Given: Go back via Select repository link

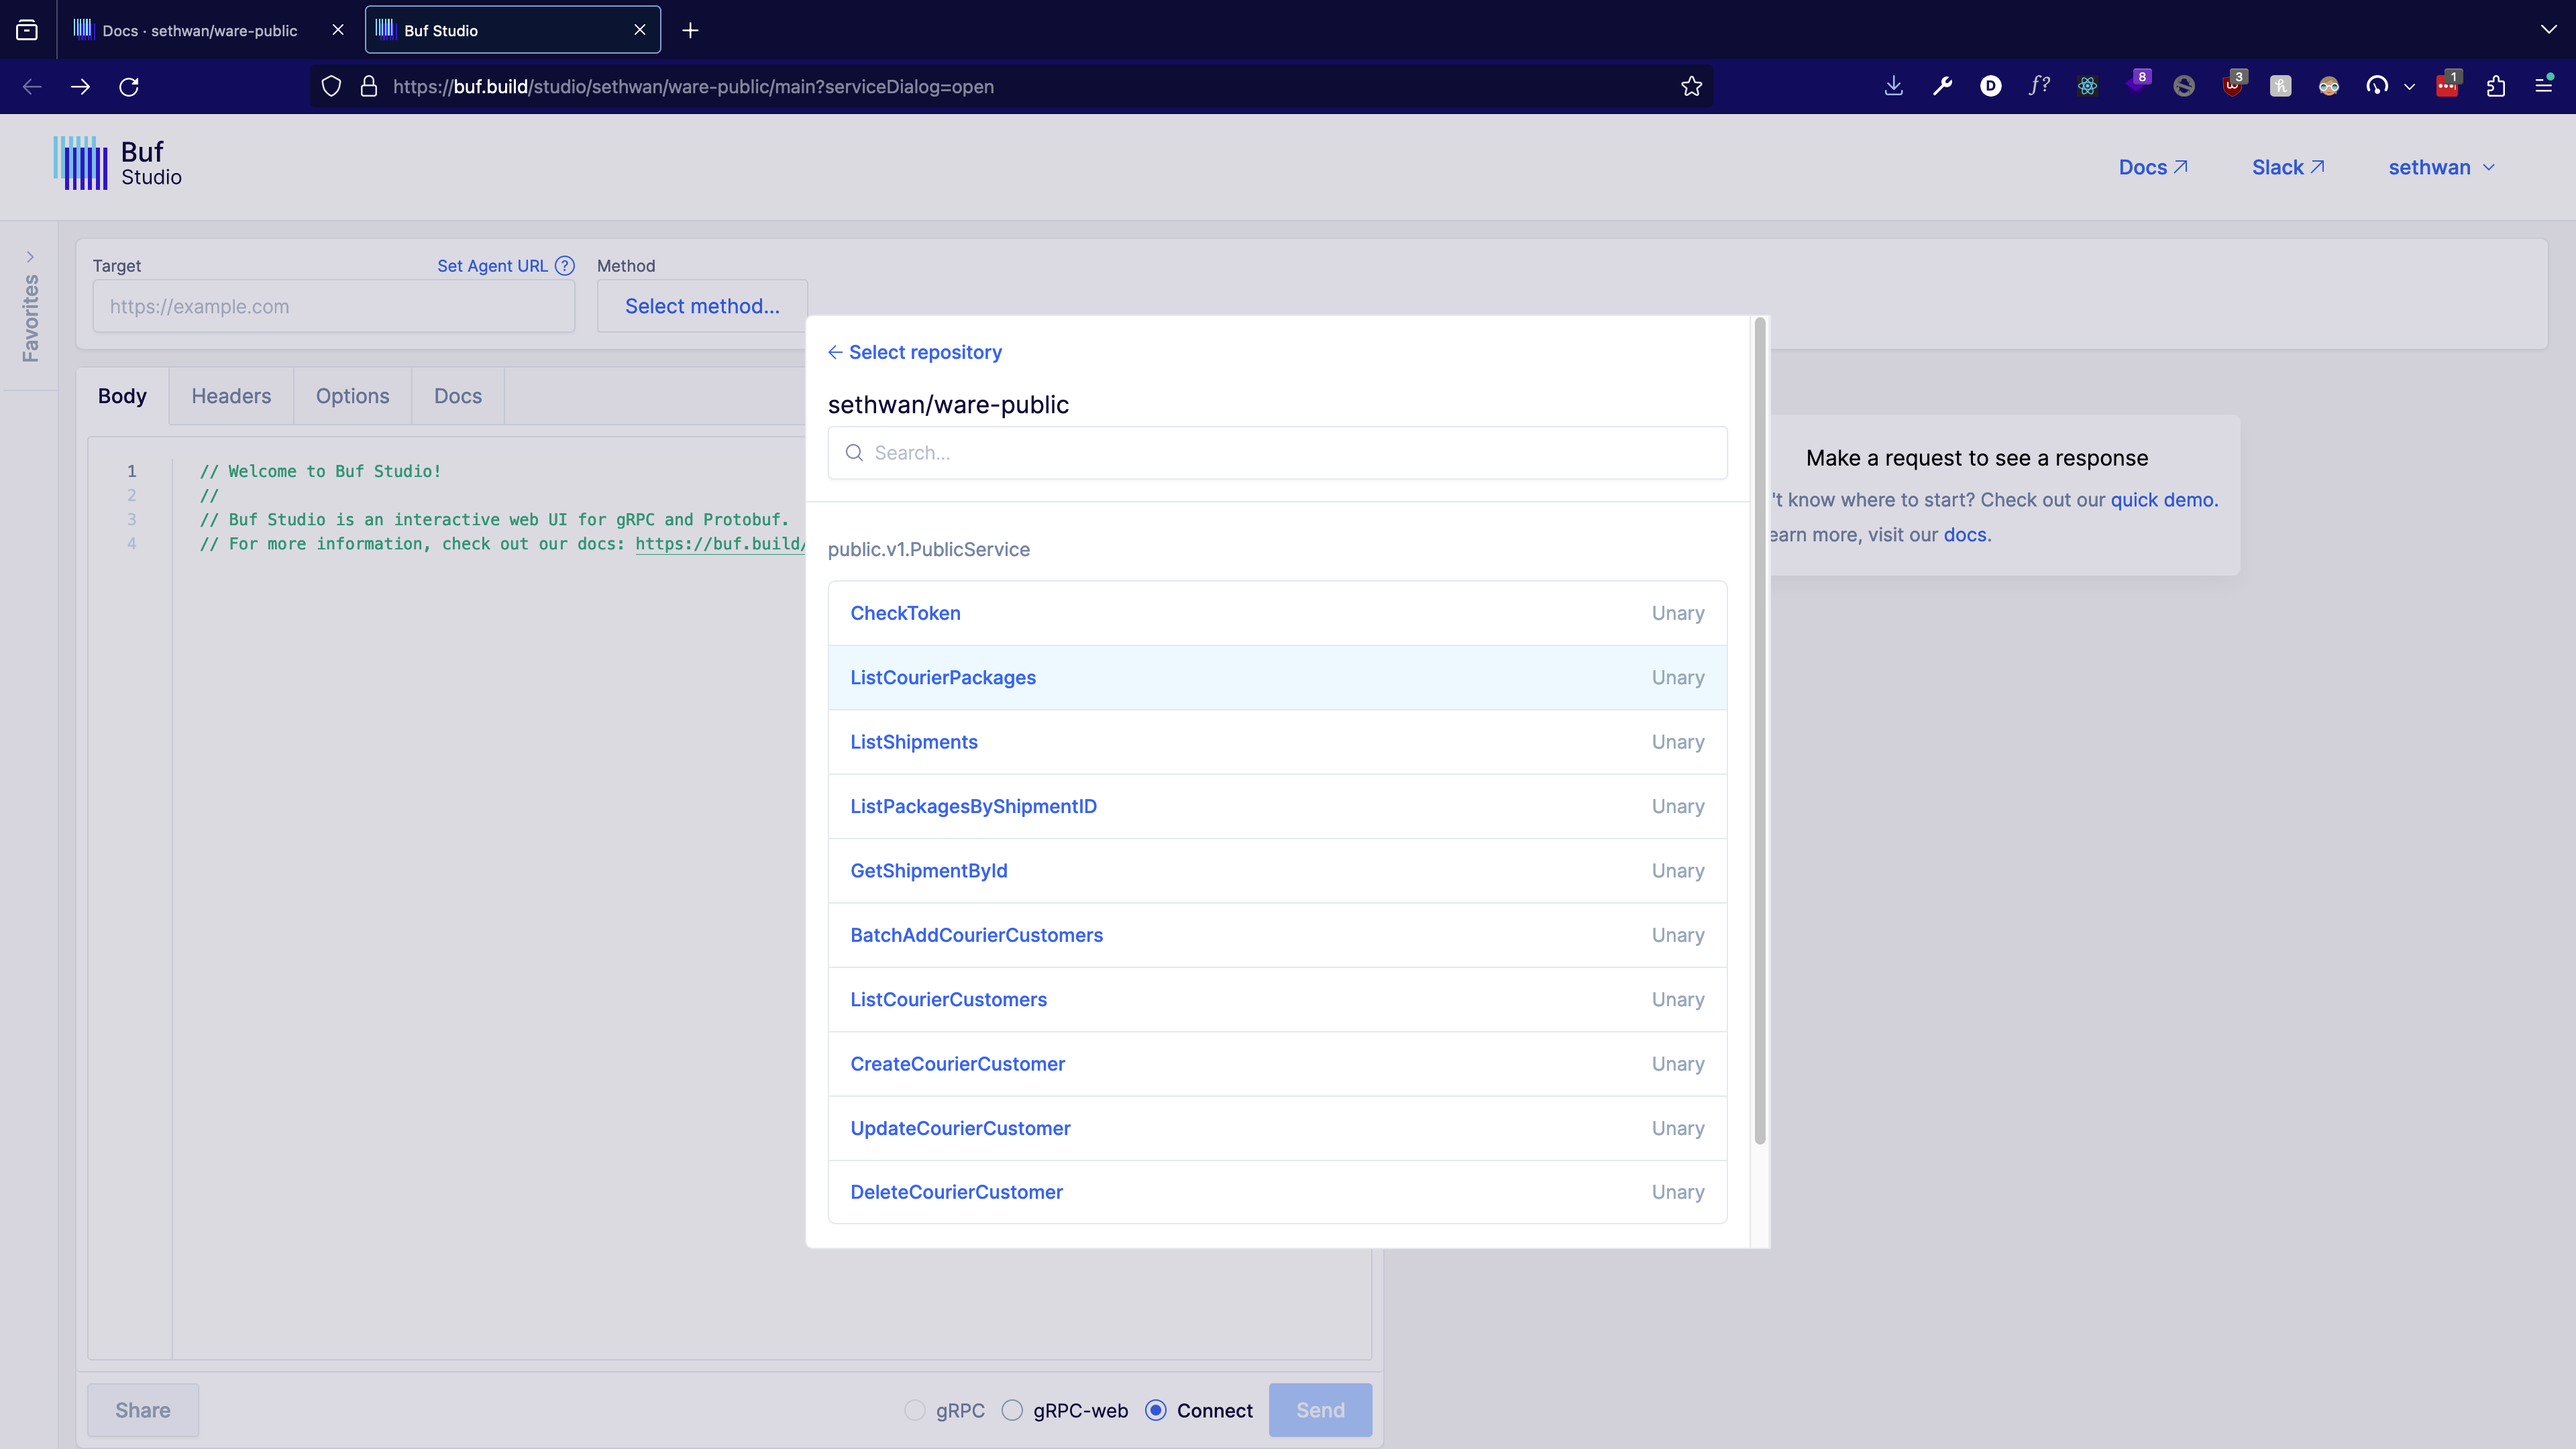Looking at the screenshot, I should click(915, 352).
